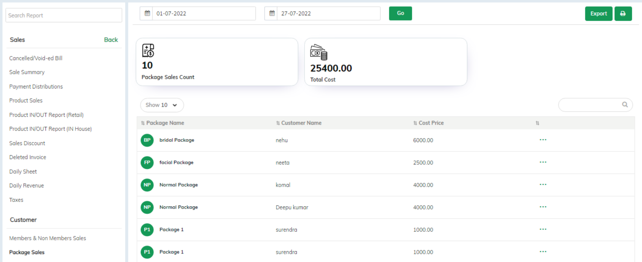Click the customer name nehu
Viewport: 642px width, 262px height.
(x=282, y=140)
